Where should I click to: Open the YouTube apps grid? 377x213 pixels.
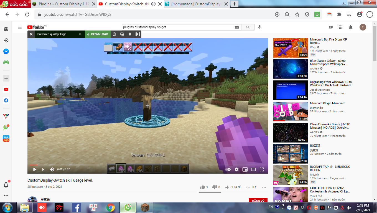[341, 27]
